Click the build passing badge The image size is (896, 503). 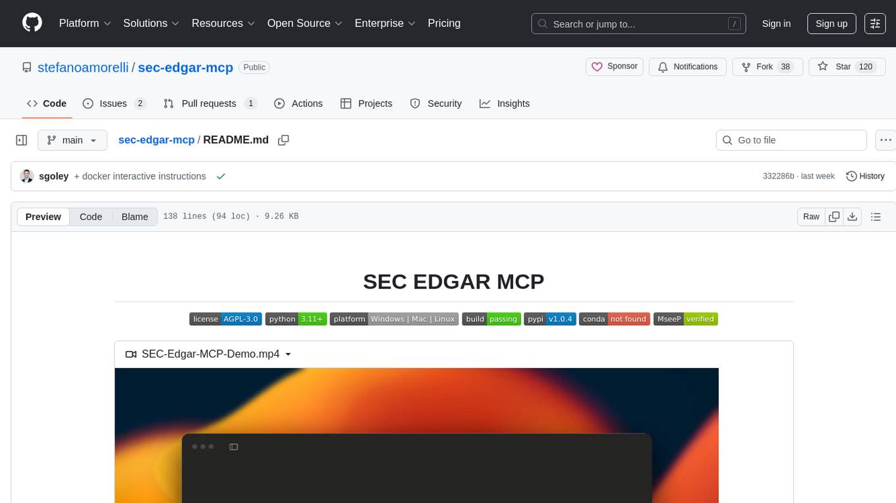(491, 319)
